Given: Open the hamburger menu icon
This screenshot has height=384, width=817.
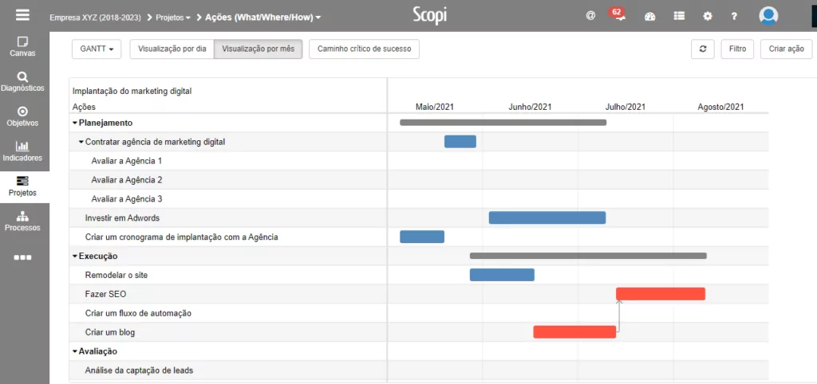Looking at the screenshot, I should click(22, 15).
